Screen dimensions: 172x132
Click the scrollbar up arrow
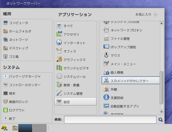[x=161, y=23]
